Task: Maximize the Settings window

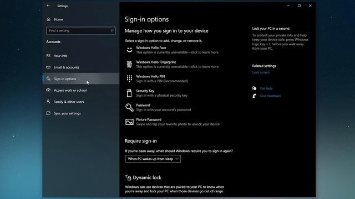Action: (299, 6)
